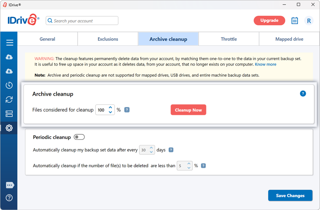Decrease Files considered for cleanup percentage
The height and width of the screenshot is (210, 320).
[x=111, y=112]
